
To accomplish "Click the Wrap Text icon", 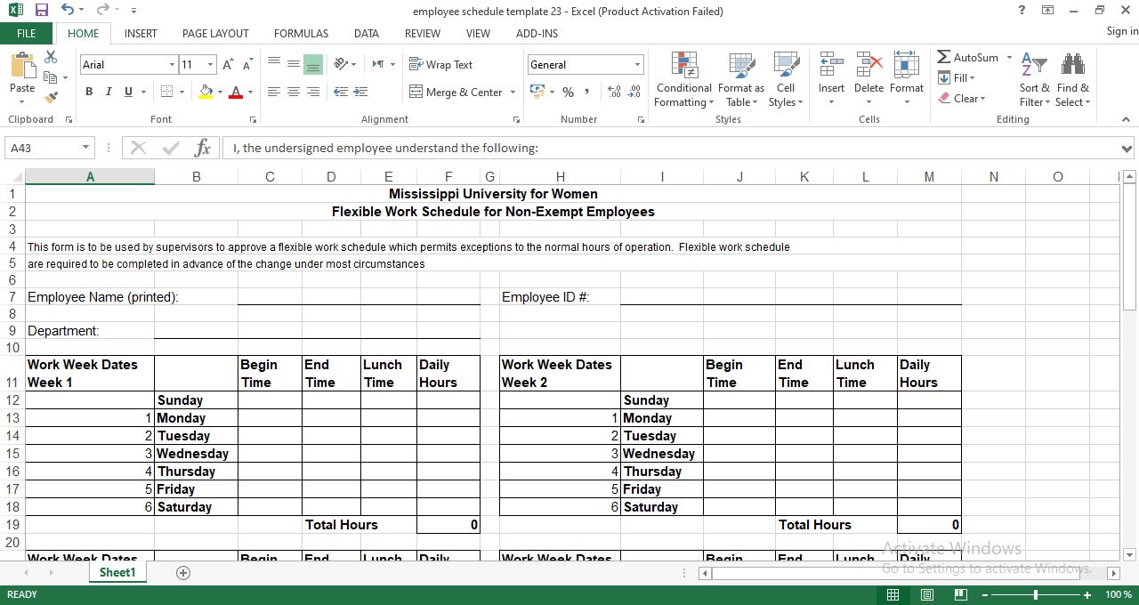I will (x=442, y=64).
